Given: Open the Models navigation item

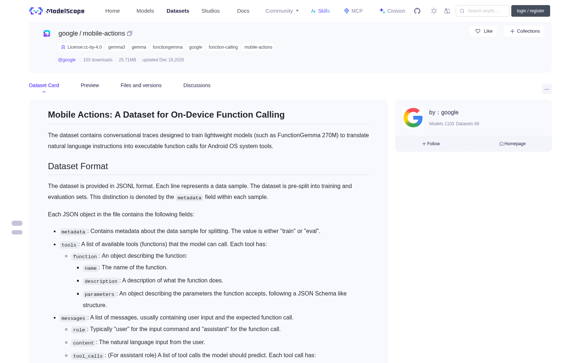Looking at the screenshot, I should click(145, 11).
